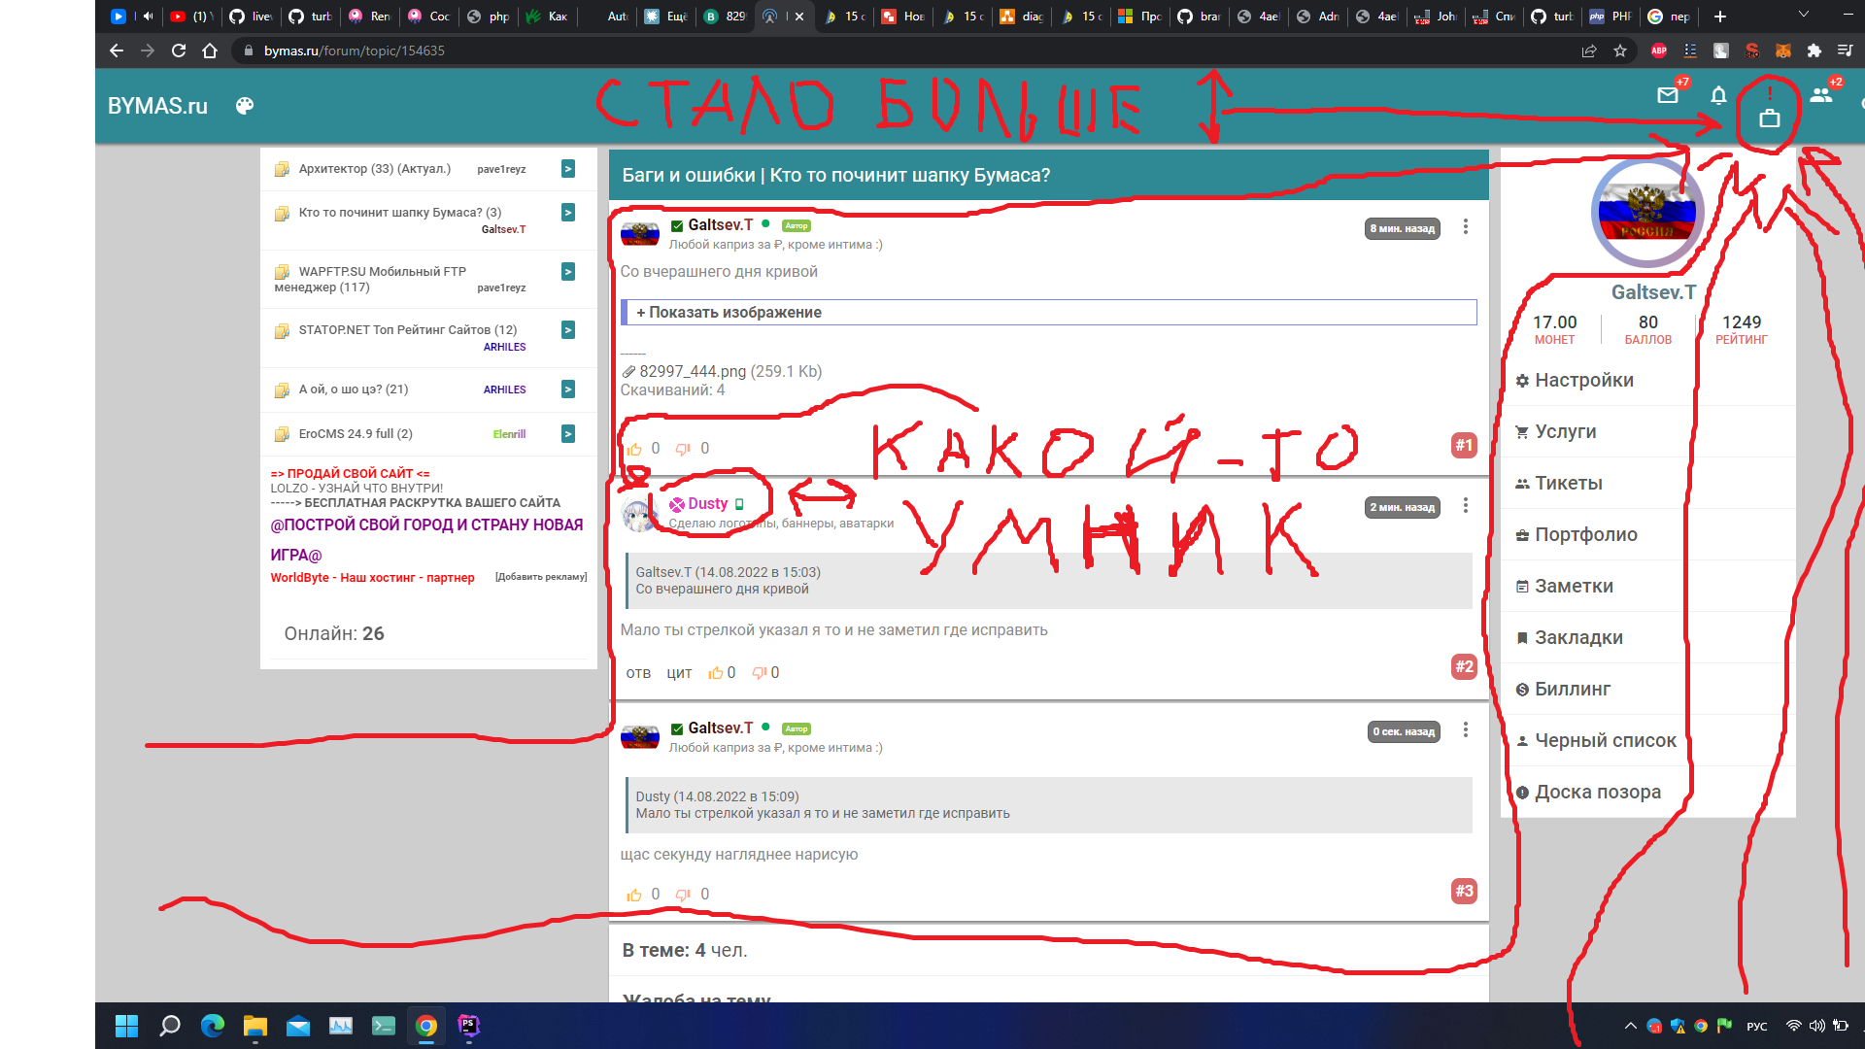Dislike Dusty's post with thumbs down
This screenshot has width=1865, height=1049.
pyautogui.click(x=760, y=673)
